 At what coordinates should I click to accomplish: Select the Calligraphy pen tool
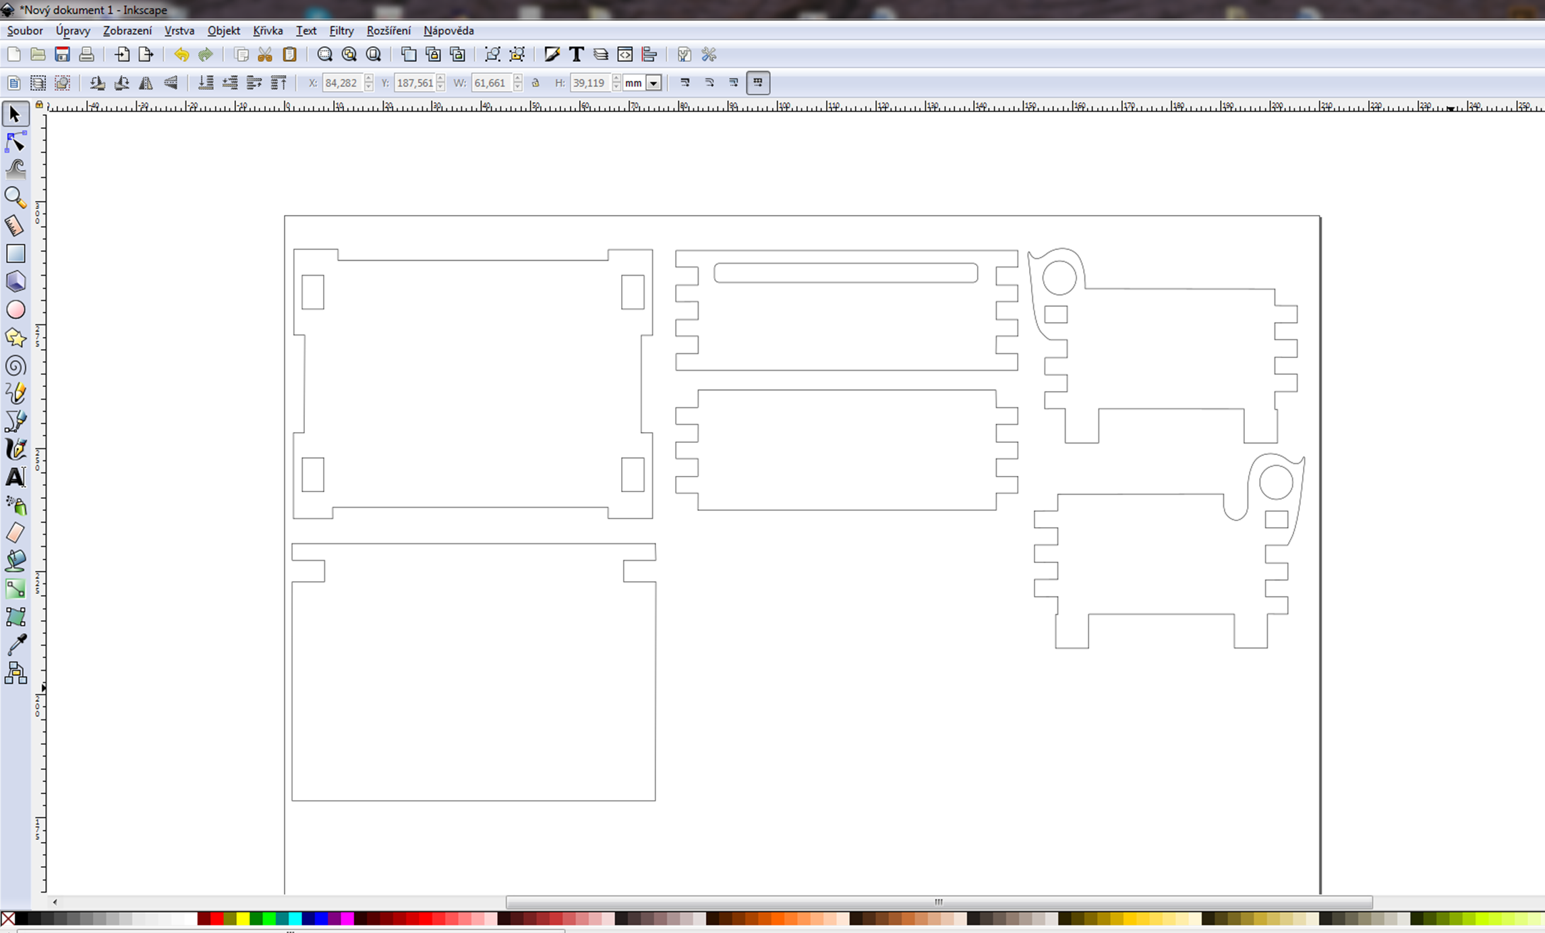[x=16, y=450]
